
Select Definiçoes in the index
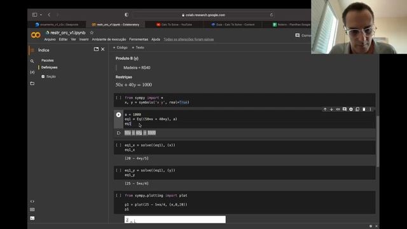[x=50, y=67]
